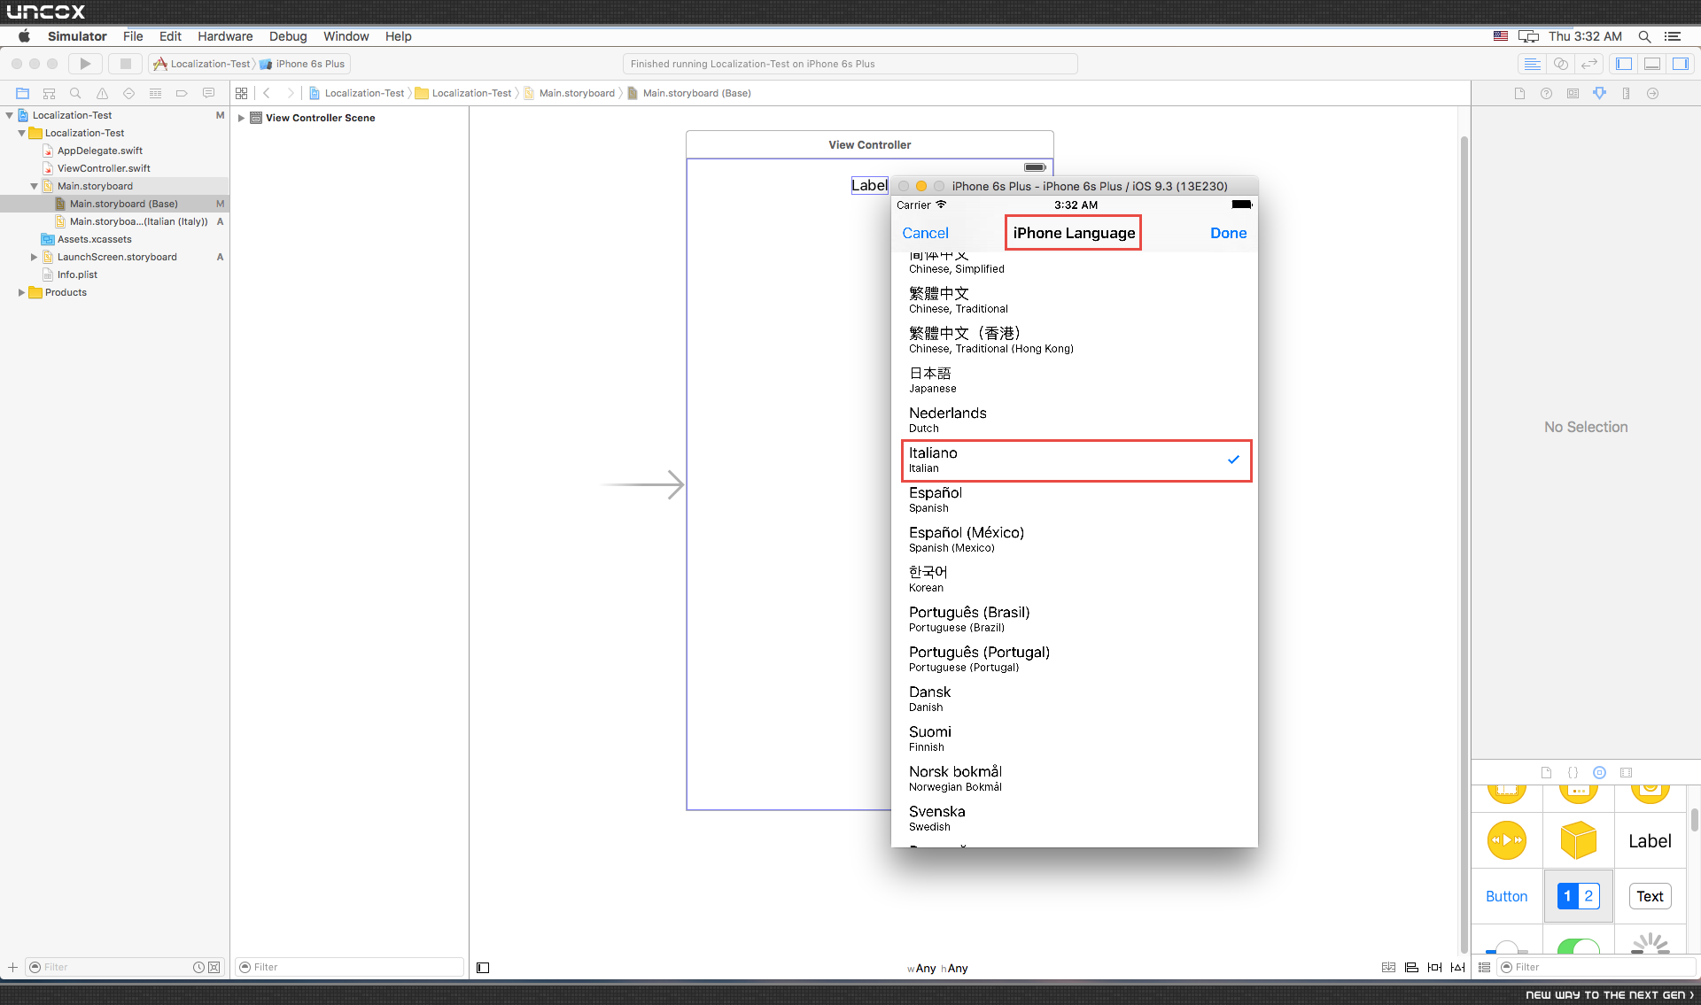Toggle library icon/list view
Screen dimensions: 1701x1005
pyautogui.click(x=1484, y=967)
